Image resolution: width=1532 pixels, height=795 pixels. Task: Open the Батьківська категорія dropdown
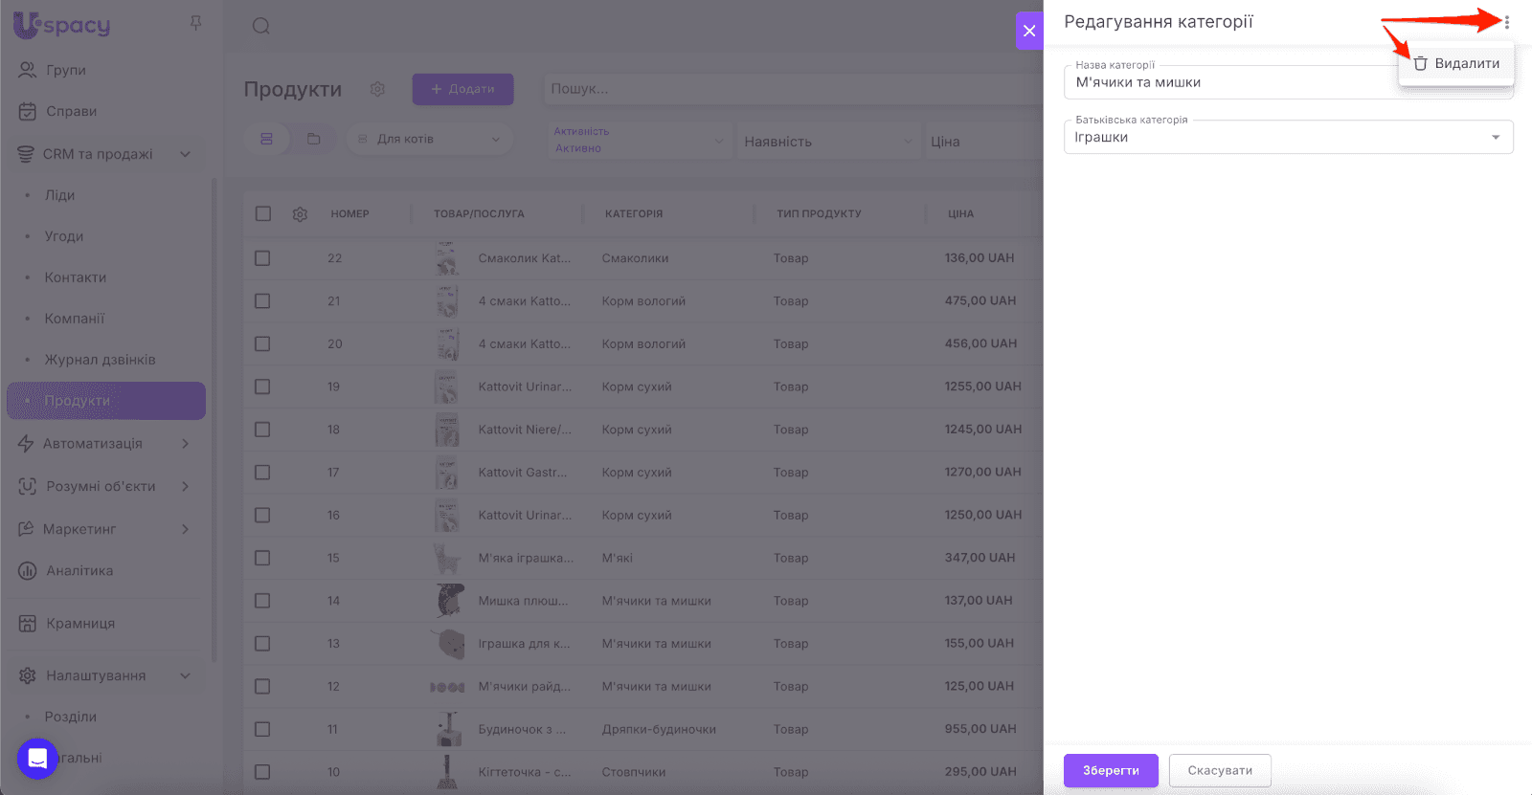[x=1288, y=138]
